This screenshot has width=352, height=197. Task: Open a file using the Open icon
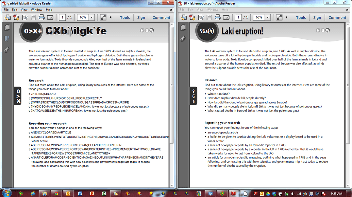pyautogui.click(x=7, y=17)
